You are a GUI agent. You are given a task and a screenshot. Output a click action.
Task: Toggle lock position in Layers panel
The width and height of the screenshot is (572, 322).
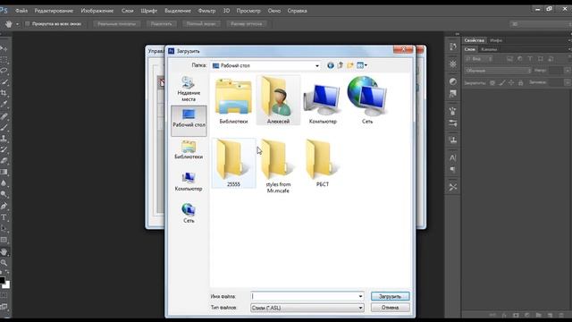coord(511,83)
